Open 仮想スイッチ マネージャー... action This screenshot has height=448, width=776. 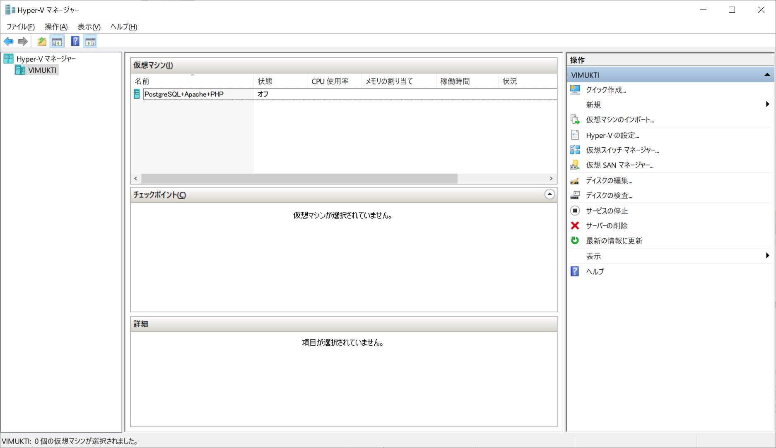(622, 150)
